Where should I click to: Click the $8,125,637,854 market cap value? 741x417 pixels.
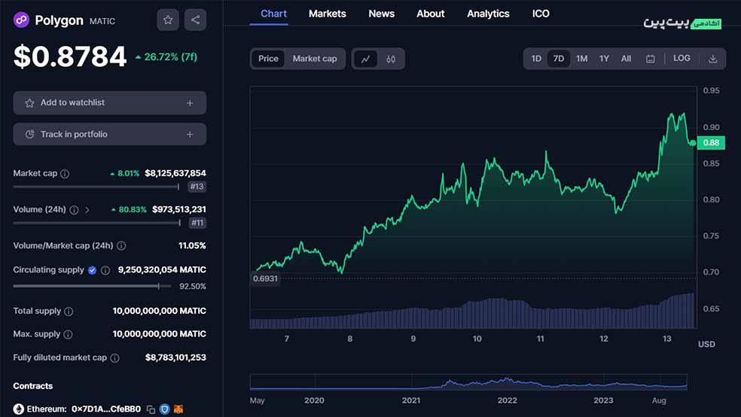[x=175, y=173]
